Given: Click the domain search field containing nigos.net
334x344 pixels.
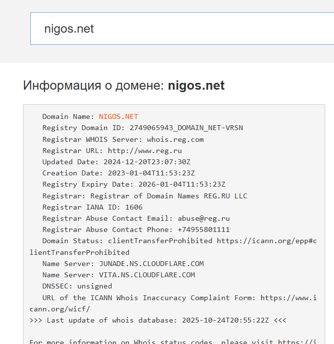Looking at the screenshot, I should 181,29.
